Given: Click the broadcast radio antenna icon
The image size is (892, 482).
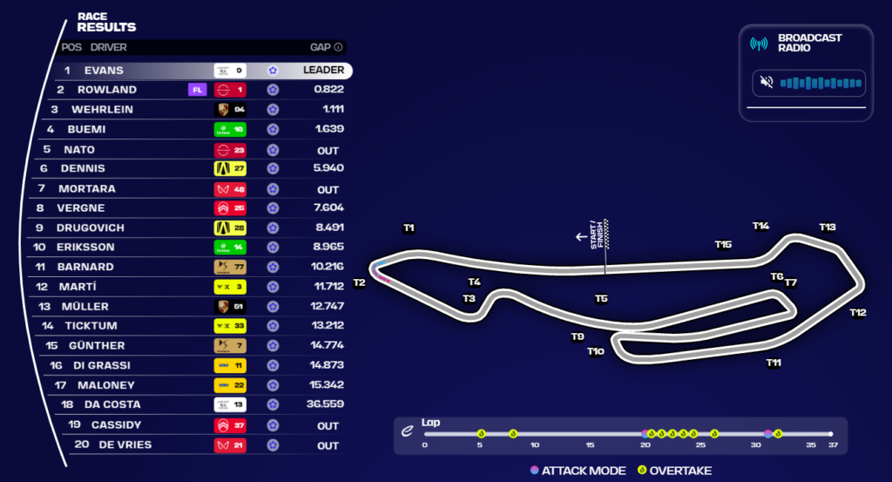Looking at the screenshot, I should pos(759,44).
